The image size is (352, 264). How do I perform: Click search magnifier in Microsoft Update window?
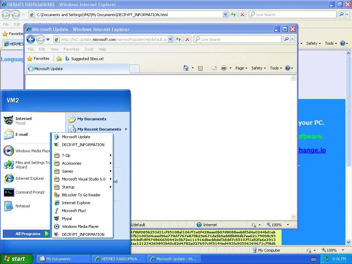286,39
